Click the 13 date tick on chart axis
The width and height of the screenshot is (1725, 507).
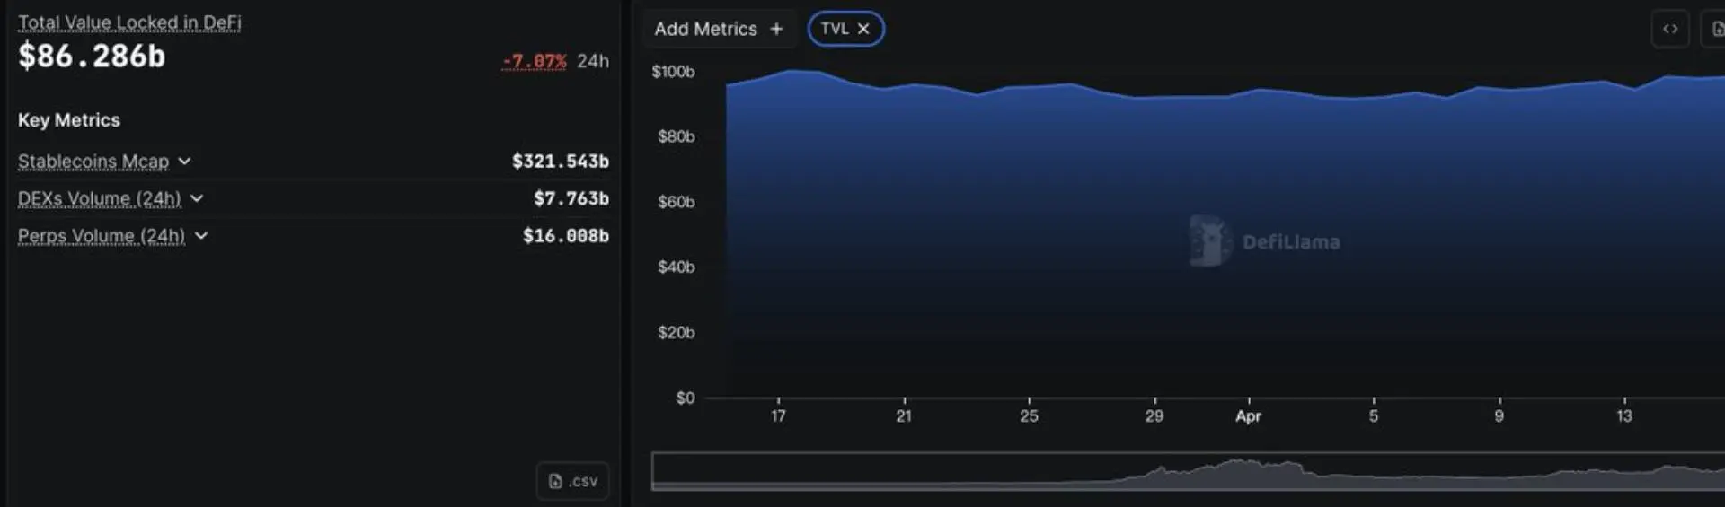click(1624, 416)
